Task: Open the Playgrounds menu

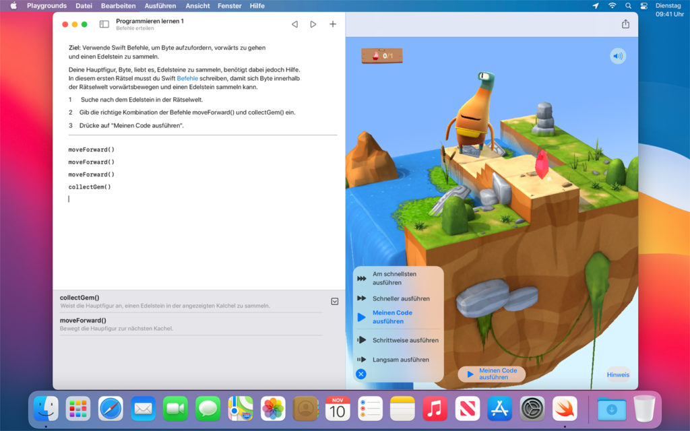Action: click(46, 5)
